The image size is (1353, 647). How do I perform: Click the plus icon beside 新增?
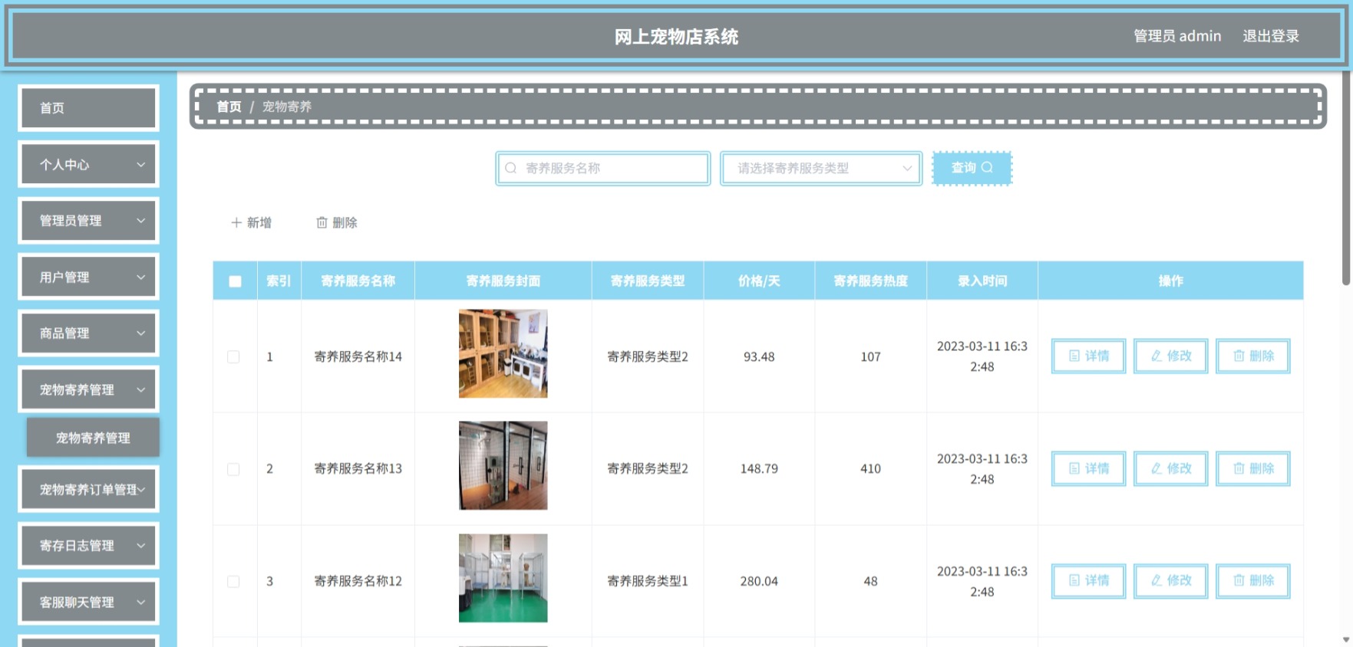coord(236,222)
